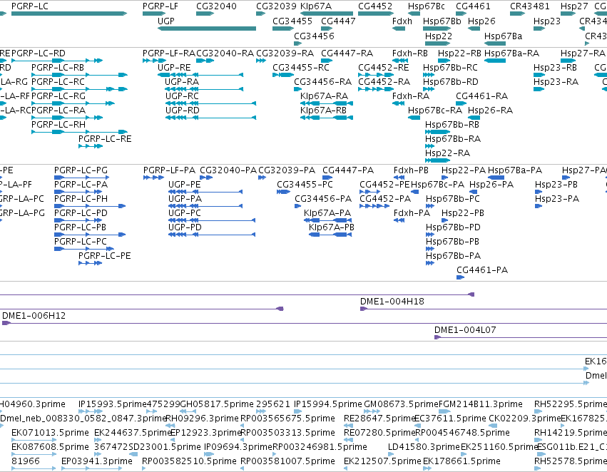Click transcript UGP-RE label

tap(174, 68)
